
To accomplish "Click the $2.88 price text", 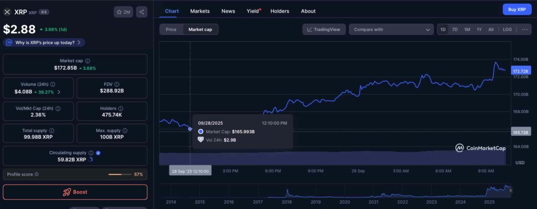I will (x=19, y=29).
